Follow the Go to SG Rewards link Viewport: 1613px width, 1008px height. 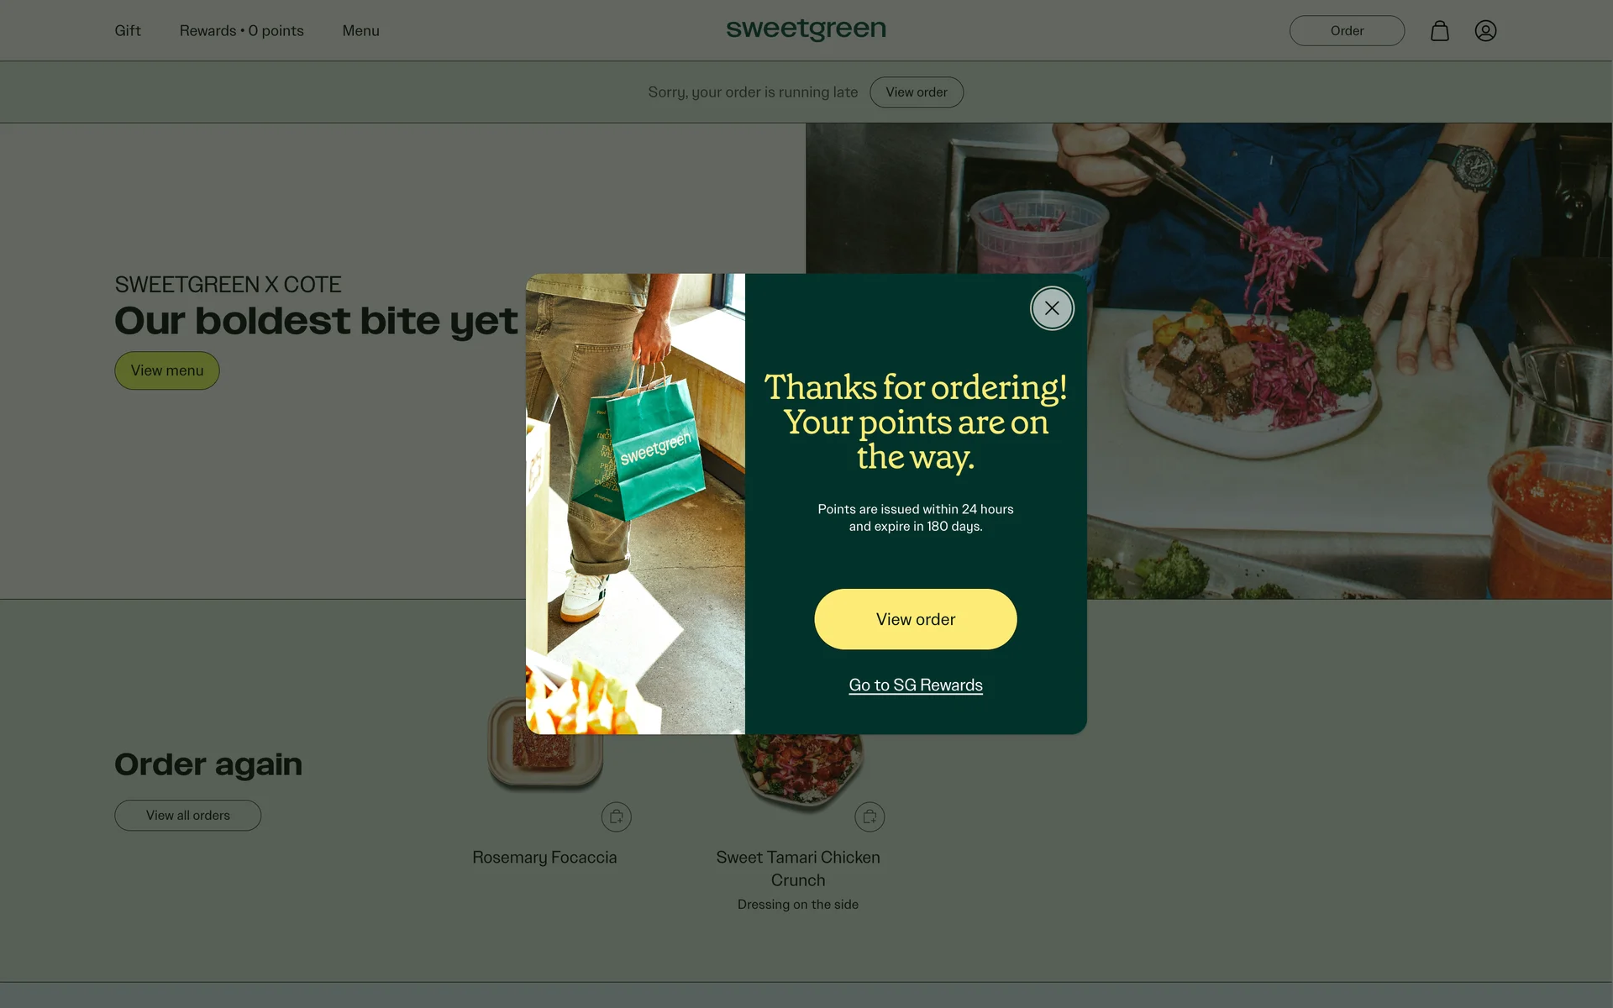tap(916, 685)
